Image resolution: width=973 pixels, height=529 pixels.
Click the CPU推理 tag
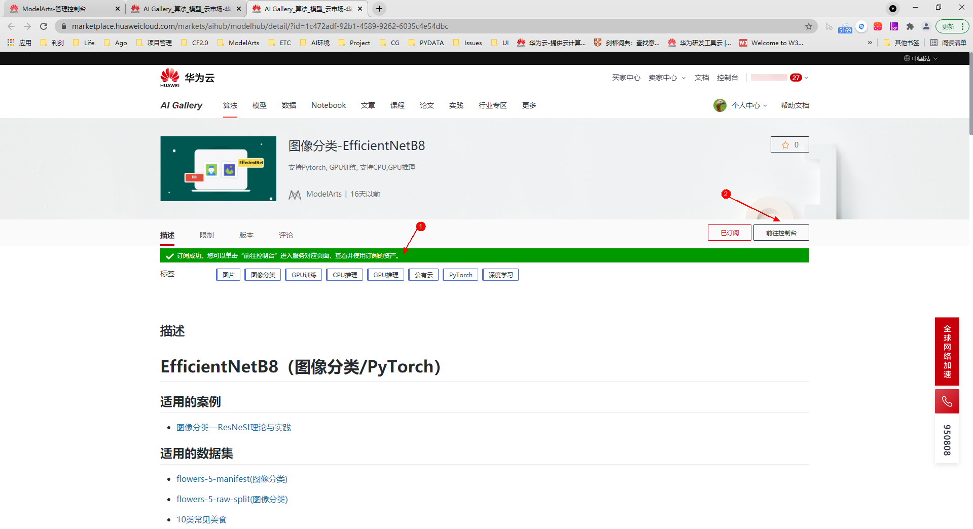click(345, 275)
